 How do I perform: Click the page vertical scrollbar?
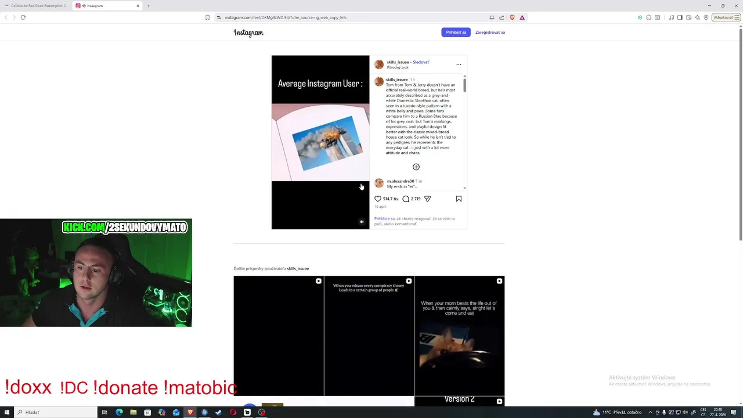[x=741, y=134]
